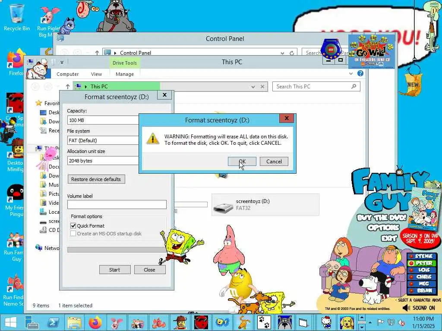Open the Capacity dropdown showing 100 MB
Image resolution: width=442 pixels, height=331 pixels.
[x=103, y=120]
